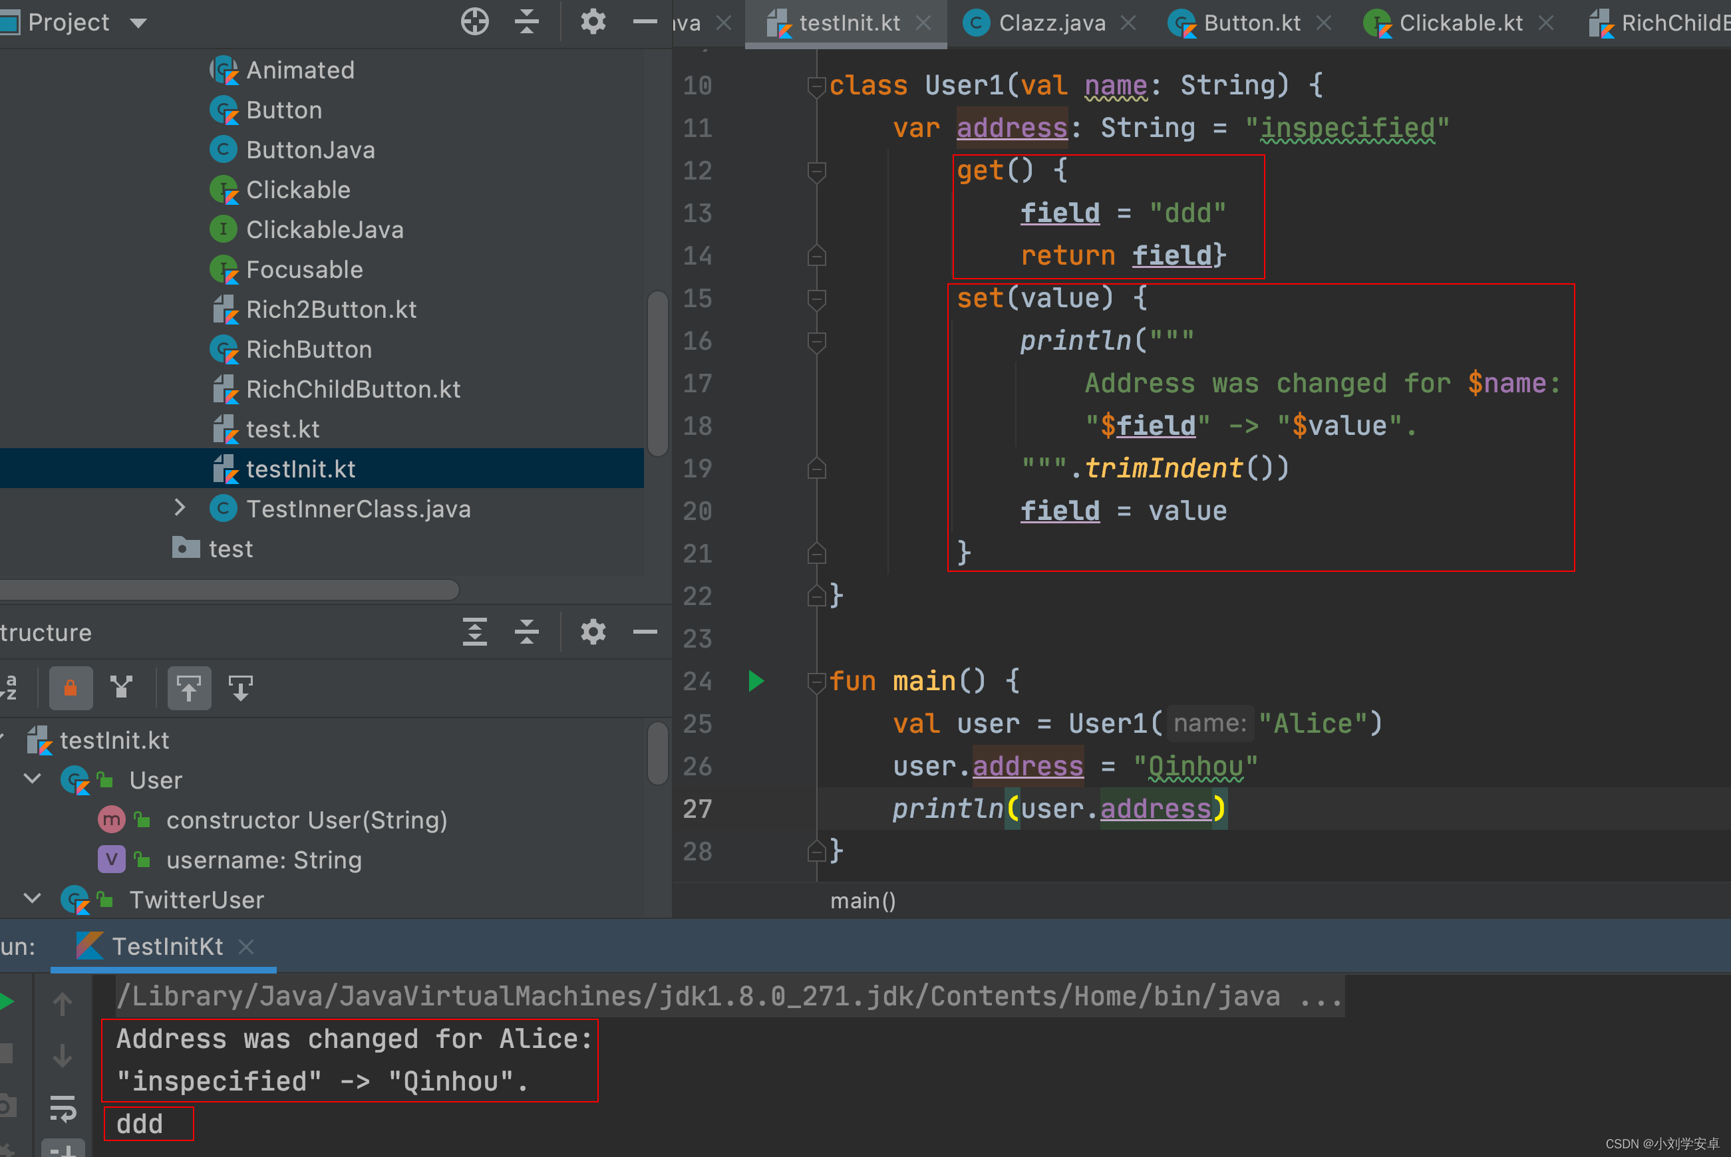Switch to the Button.kt editor tab
Screen dimensions: 1731x1157
[1251, 23]
